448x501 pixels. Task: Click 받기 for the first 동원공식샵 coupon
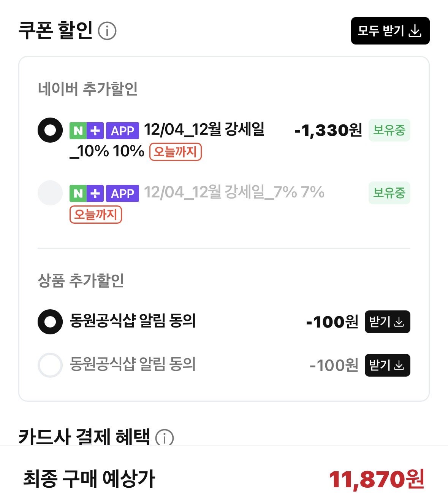tap(388, 322)
